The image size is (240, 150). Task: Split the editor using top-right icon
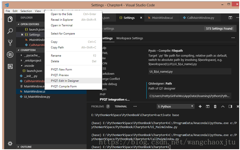pos(230,18)
